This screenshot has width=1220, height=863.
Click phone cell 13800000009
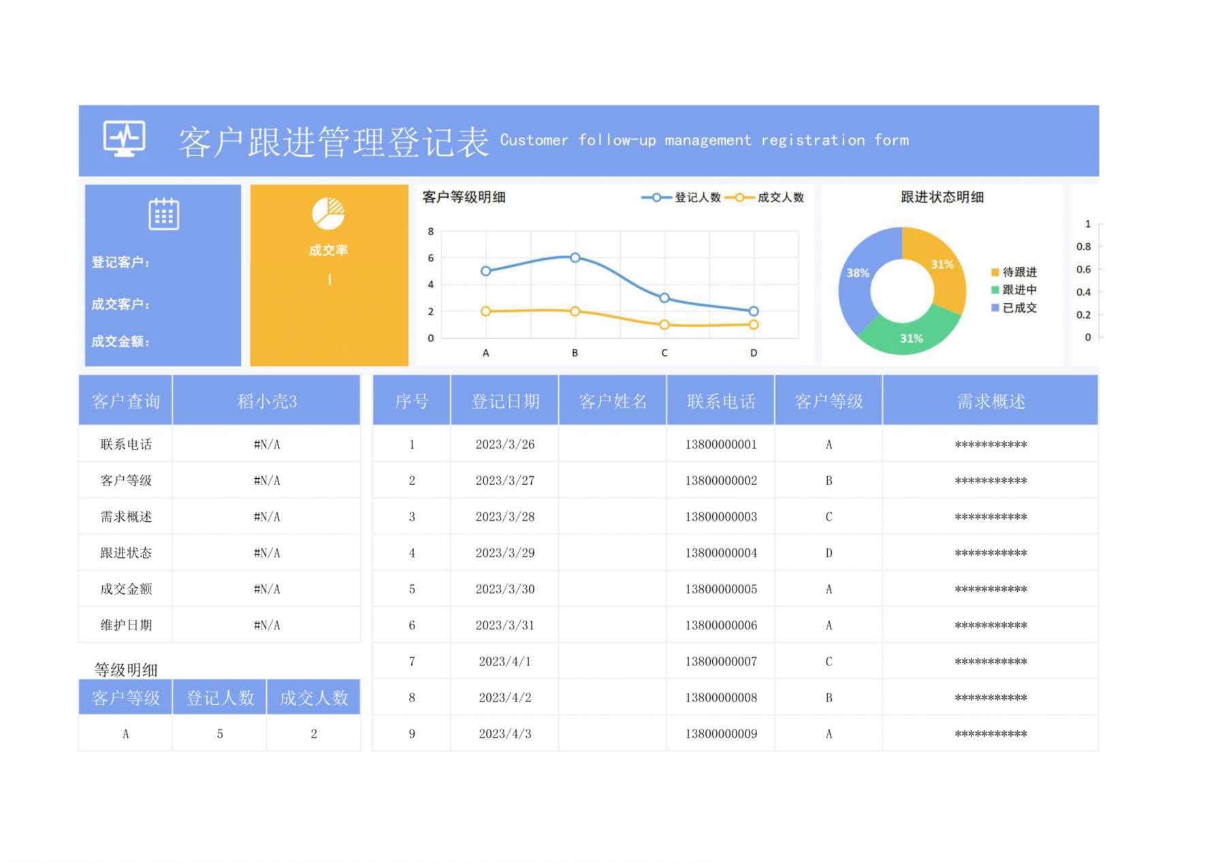(x=721, y=734)
